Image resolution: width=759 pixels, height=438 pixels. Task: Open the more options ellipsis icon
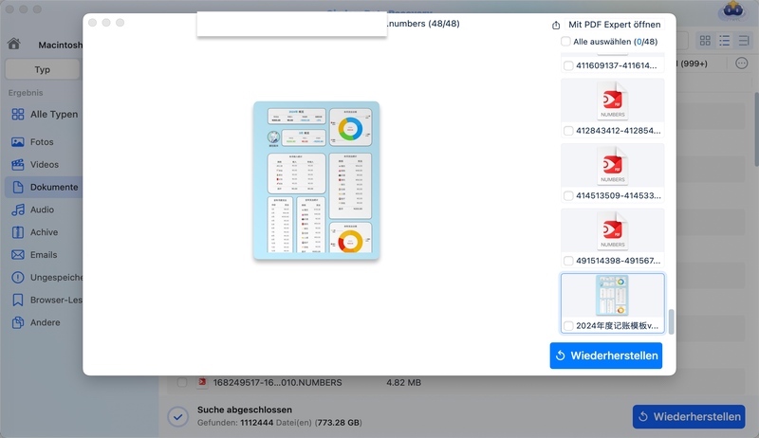742,64
